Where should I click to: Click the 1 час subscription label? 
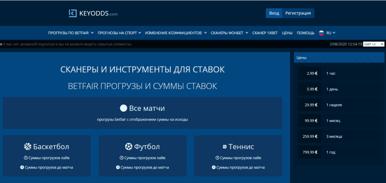pos(331,74)
